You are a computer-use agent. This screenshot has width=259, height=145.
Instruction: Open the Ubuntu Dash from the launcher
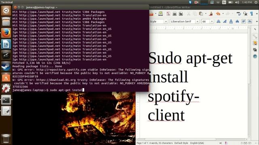(6, 11)
